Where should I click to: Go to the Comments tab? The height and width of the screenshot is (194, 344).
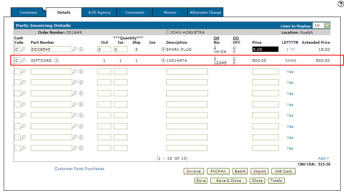(135, 12)
